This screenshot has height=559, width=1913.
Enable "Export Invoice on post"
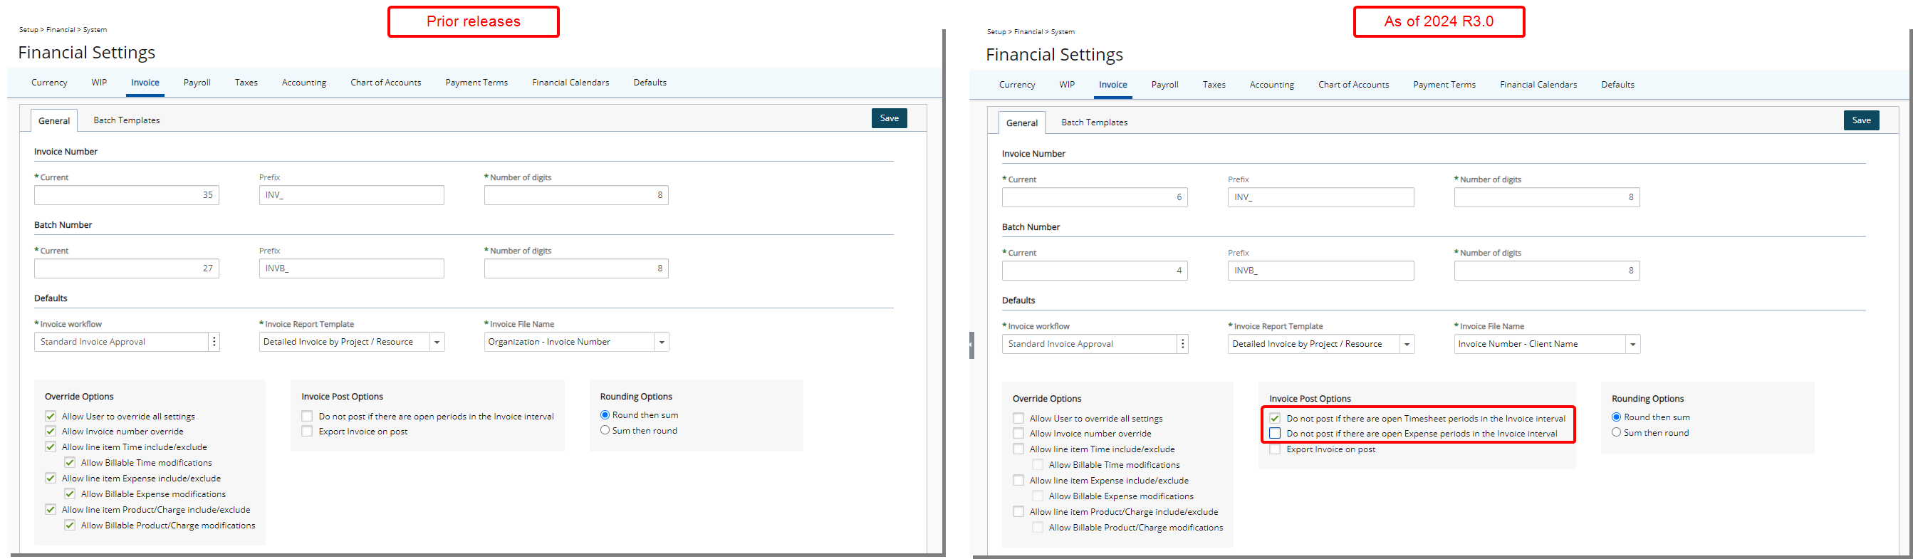(1275, 449)
